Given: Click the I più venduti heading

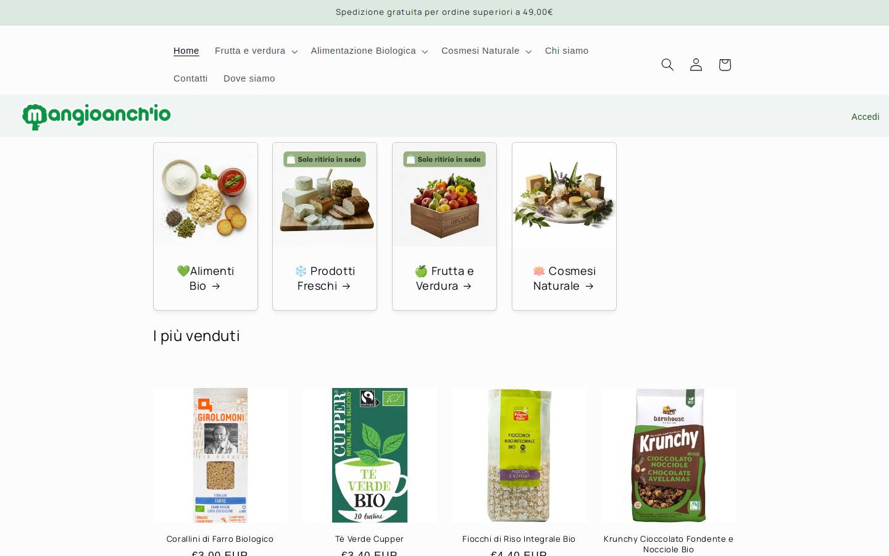Looking at the screenshot, I should click(196, 335).
